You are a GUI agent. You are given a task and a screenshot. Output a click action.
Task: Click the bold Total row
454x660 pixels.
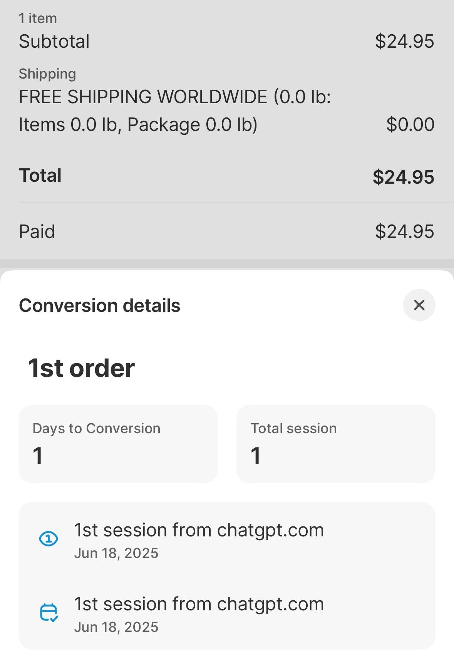click(40, 176)
